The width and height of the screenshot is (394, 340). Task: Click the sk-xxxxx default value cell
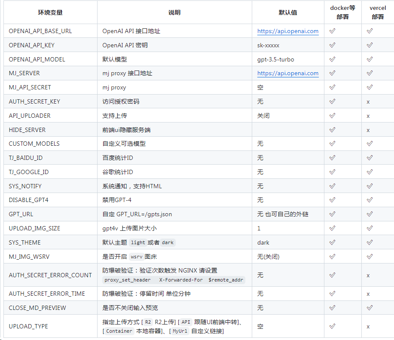point(268,45)
